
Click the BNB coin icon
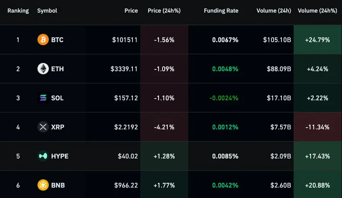43,185
